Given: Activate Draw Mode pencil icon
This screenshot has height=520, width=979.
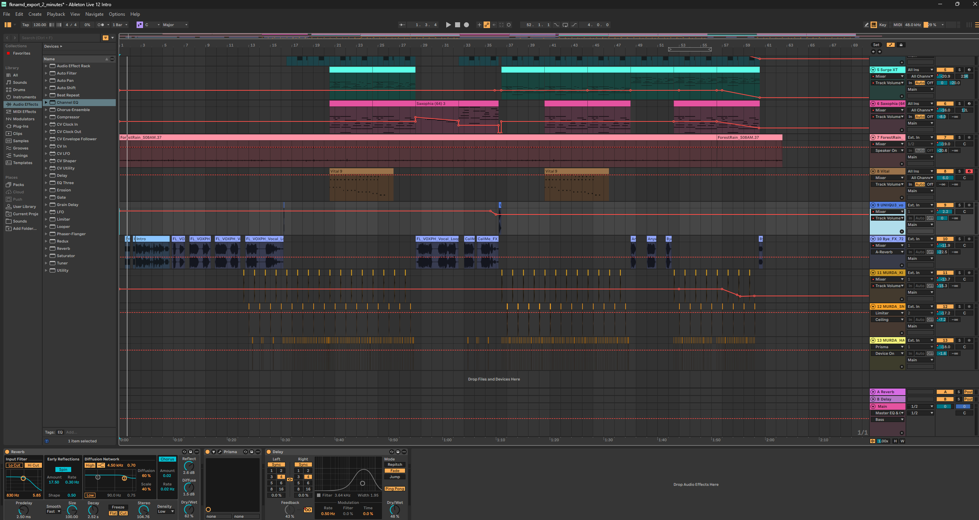Looking at the screenshot, I should pos(866,25).
